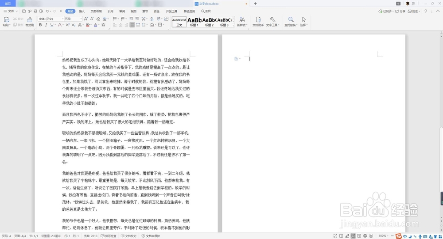
Task: Increase font size with A+ icon
Action: pos(86,19)
